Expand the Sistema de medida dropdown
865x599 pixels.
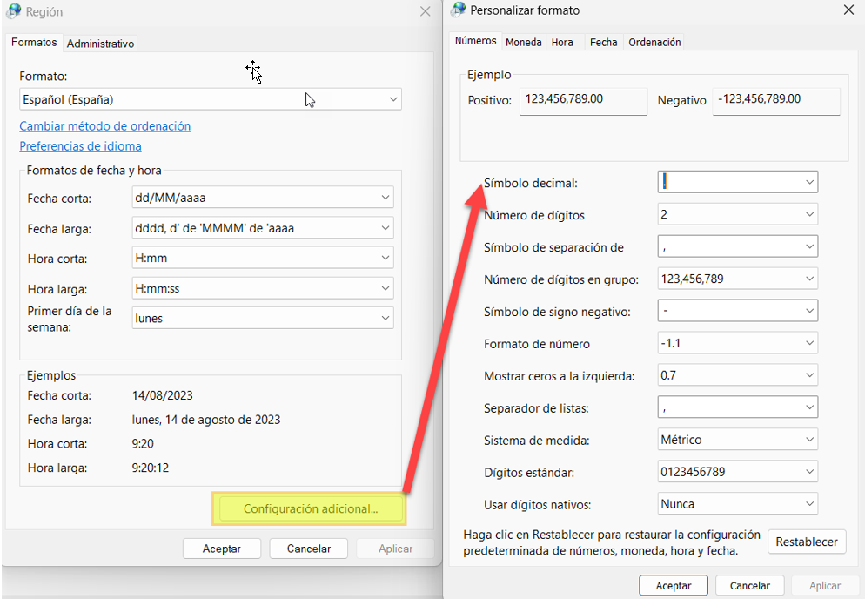[x=809, y=440]
